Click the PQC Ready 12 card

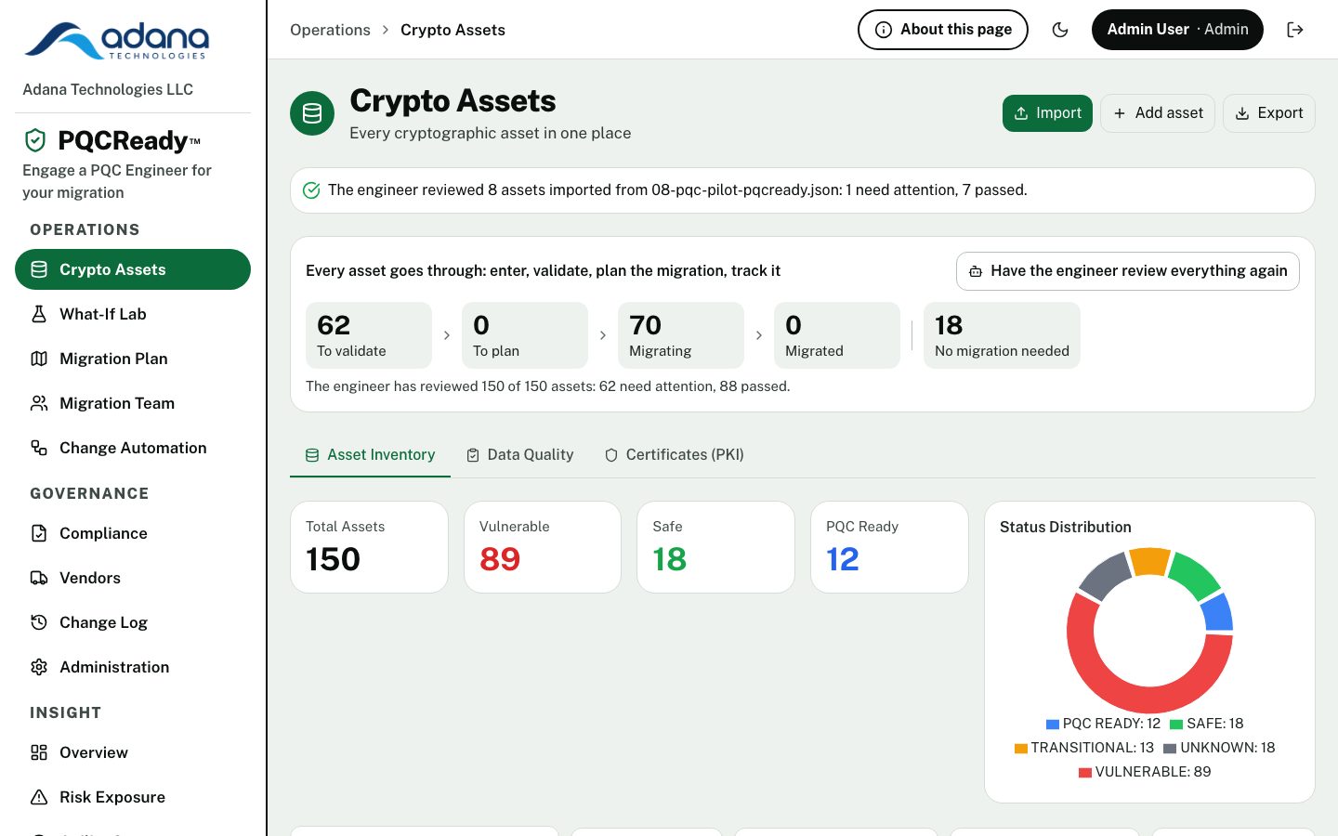pos(889,547)
